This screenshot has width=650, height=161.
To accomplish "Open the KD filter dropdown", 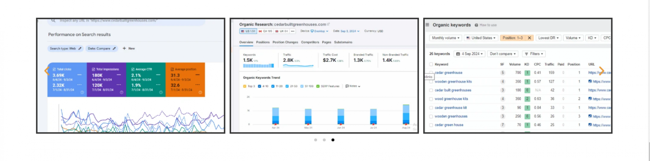I will point(592,38).
